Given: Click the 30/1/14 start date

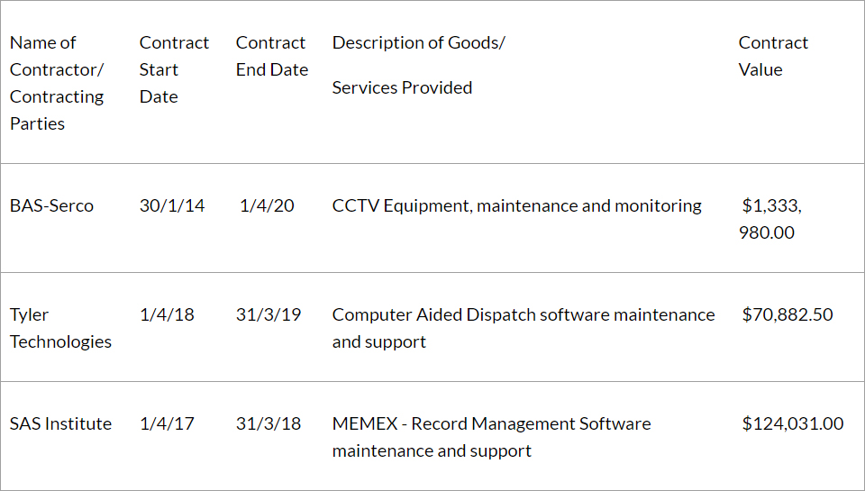Looking at the screenshot, I should (x=172, y=205).
